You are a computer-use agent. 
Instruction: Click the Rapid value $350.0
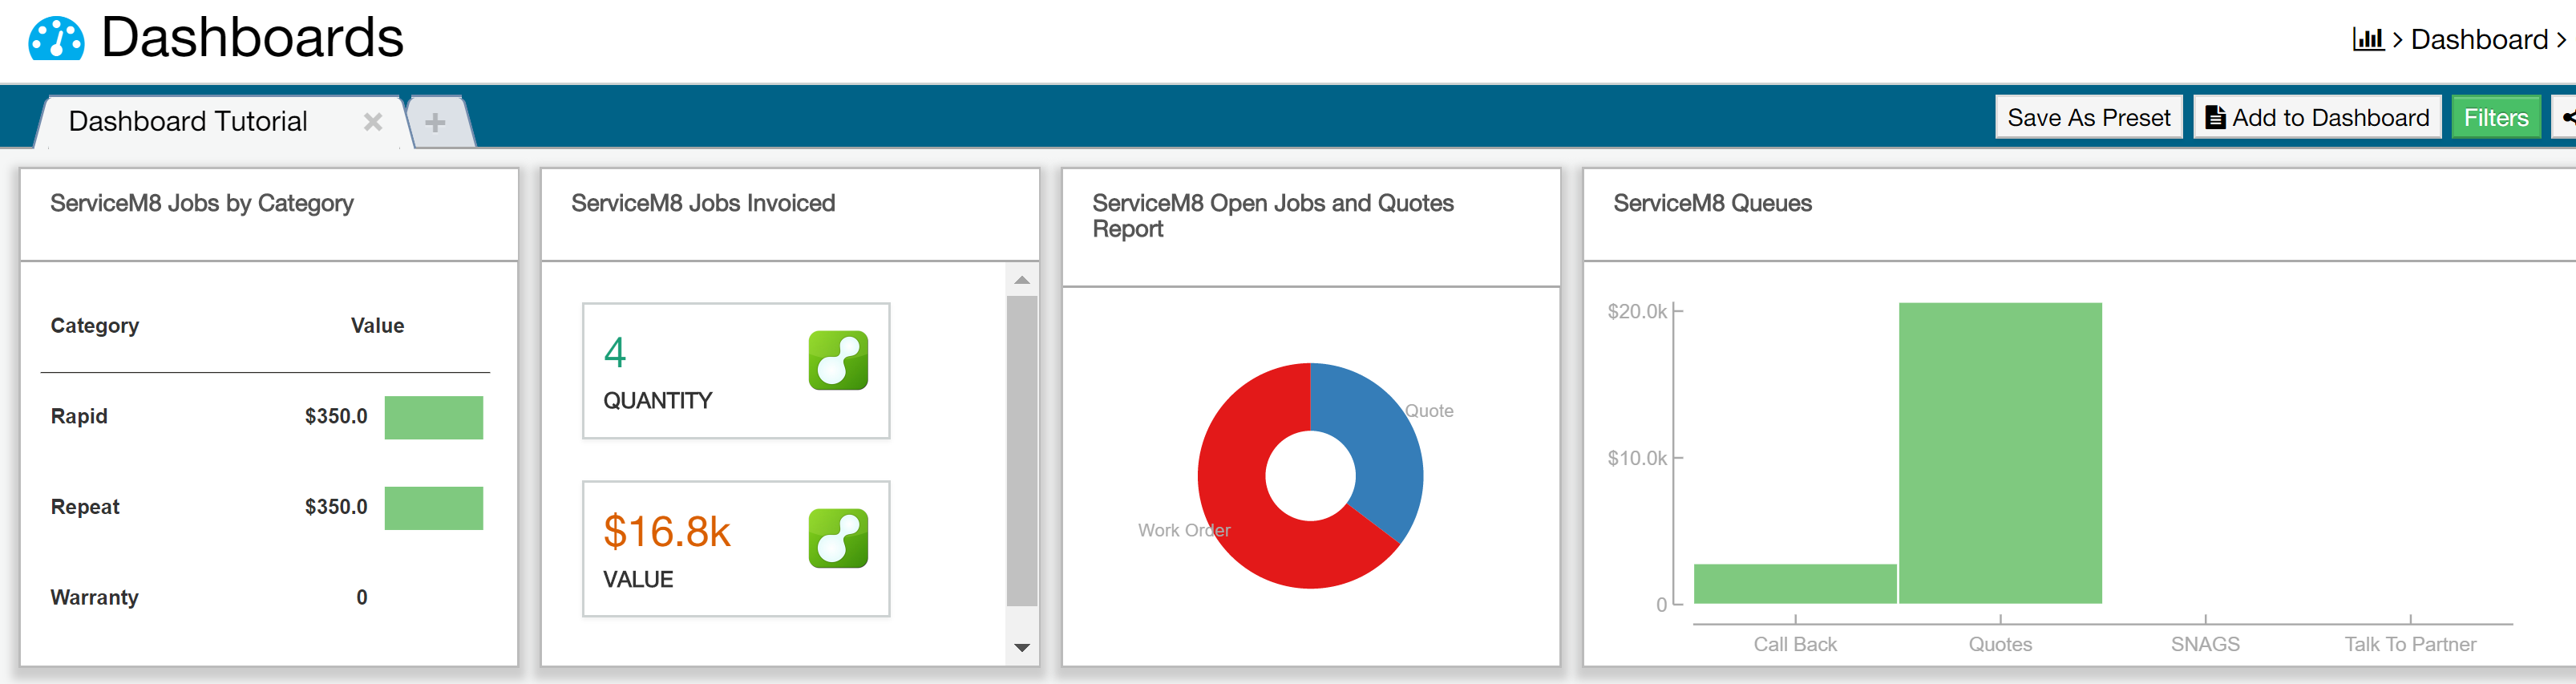coord(336,416)
